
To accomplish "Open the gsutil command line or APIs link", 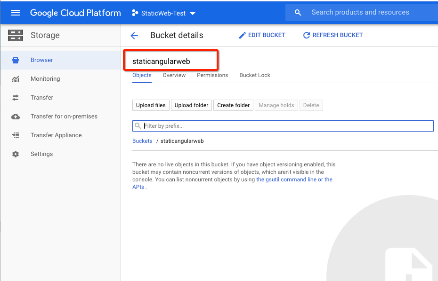I will coord(232,183).
